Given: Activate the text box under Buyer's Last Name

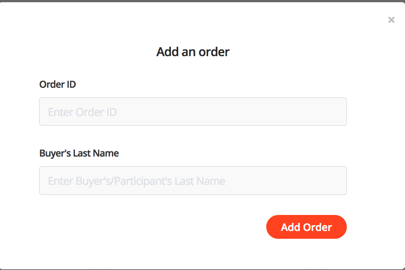Looking at the screenshot, I should click(x=193, y=181).
